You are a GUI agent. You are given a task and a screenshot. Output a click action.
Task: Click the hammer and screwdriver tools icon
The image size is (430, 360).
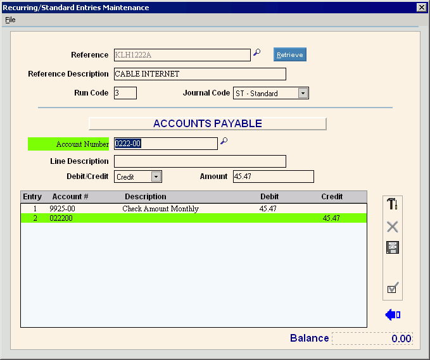tap(392, 204)
